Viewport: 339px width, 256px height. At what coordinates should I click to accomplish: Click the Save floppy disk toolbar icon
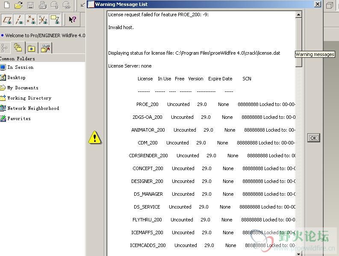point(31,5)
